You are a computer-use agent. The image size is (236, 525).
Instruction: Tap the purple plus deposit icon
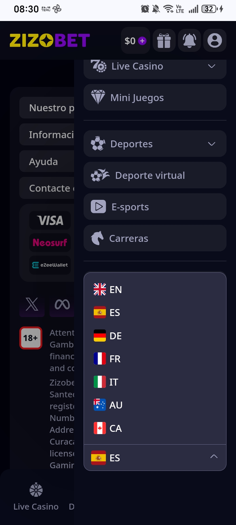(x=142, y=41)
